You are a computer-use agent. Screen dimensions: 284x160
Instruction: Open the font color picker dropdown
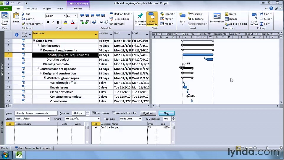(x=76, y=22)
